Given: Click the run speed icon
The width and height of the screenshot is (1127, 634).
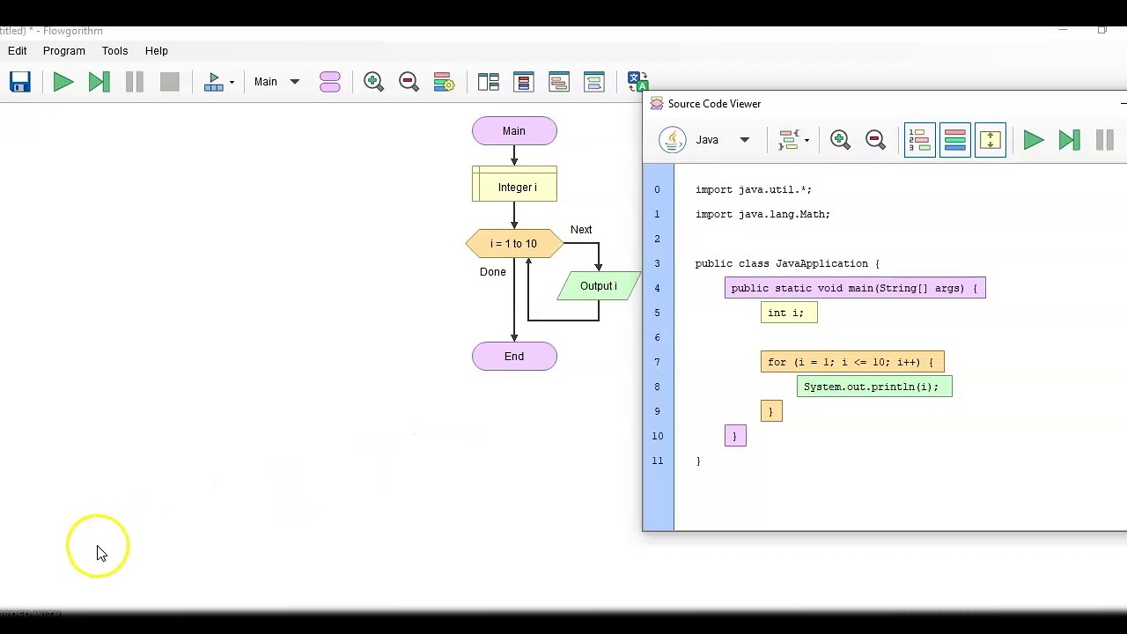Looking at the screenshot, I should coord(214,82).
